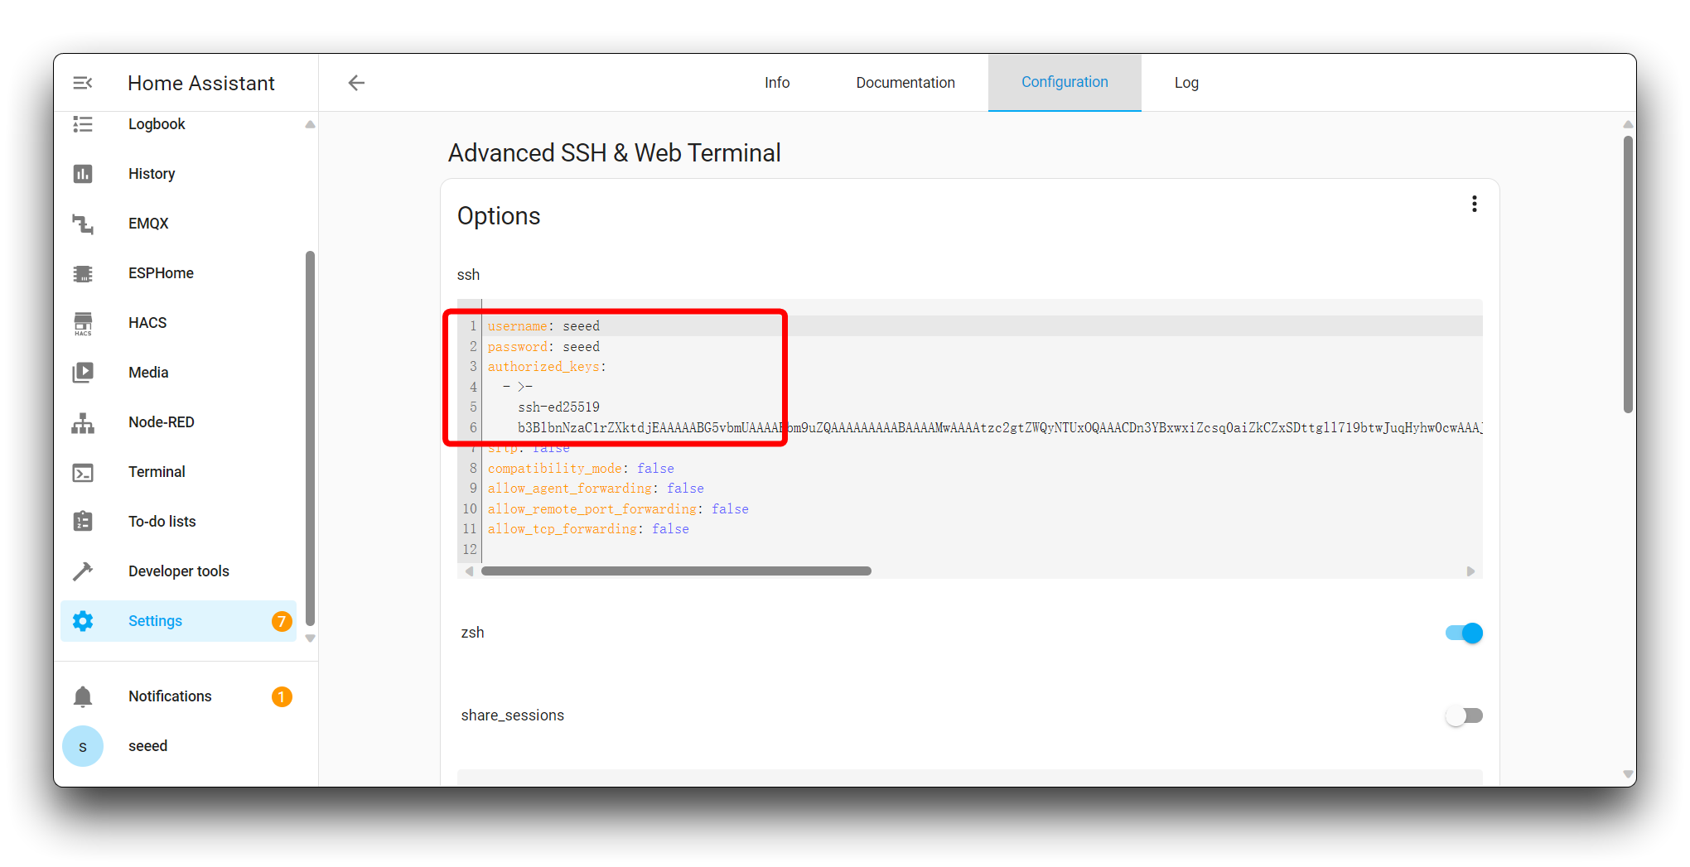Open Terminal from the sidebar
1690x867 pixels.
coord(178,472)
